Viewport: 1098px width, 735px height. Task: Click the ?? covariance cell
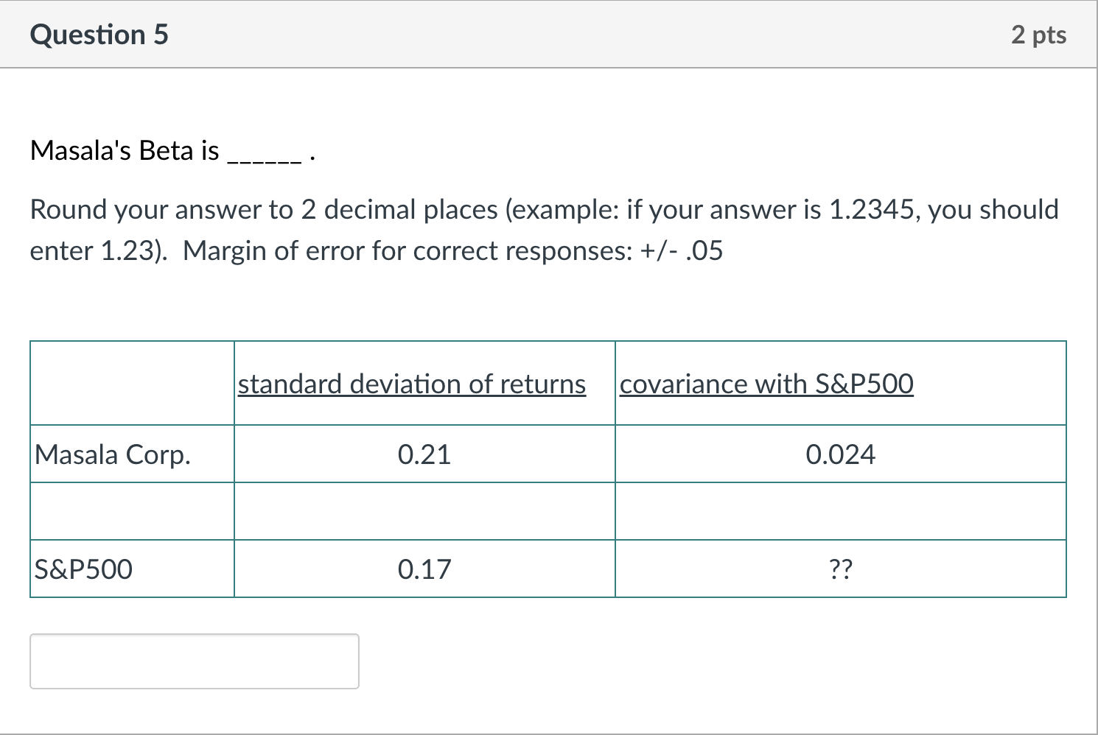[841, 569]
